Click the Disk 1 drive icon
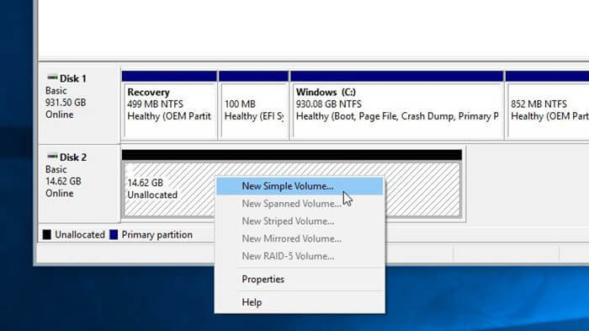589x331 pixels. point(52,77)
